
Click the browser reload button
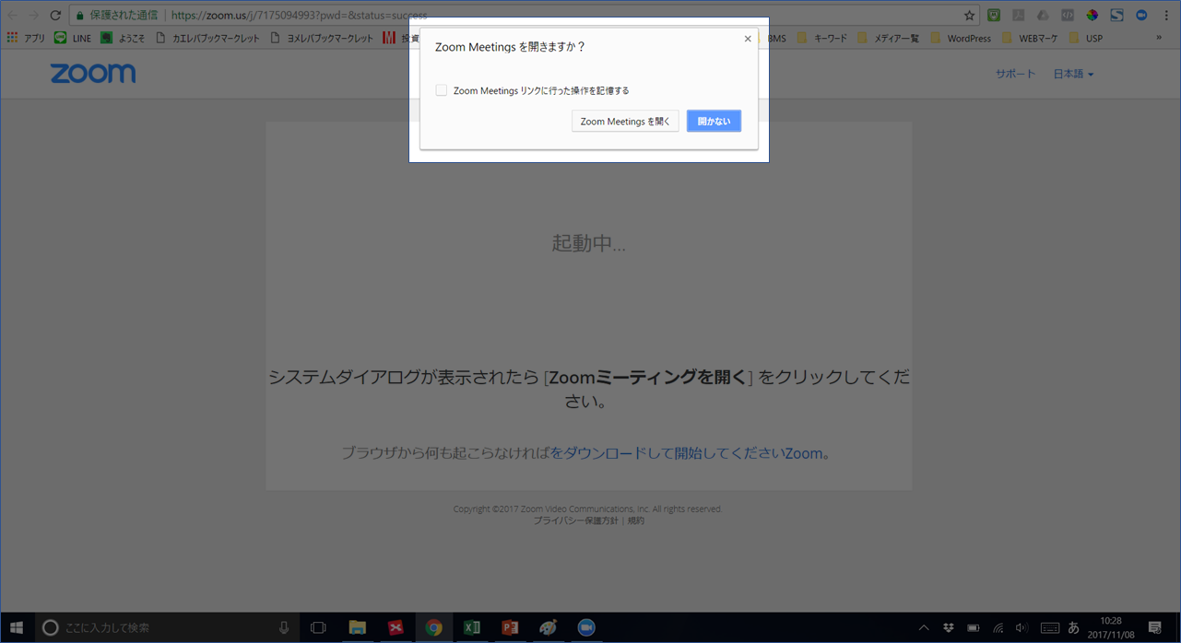coord(55,15)
